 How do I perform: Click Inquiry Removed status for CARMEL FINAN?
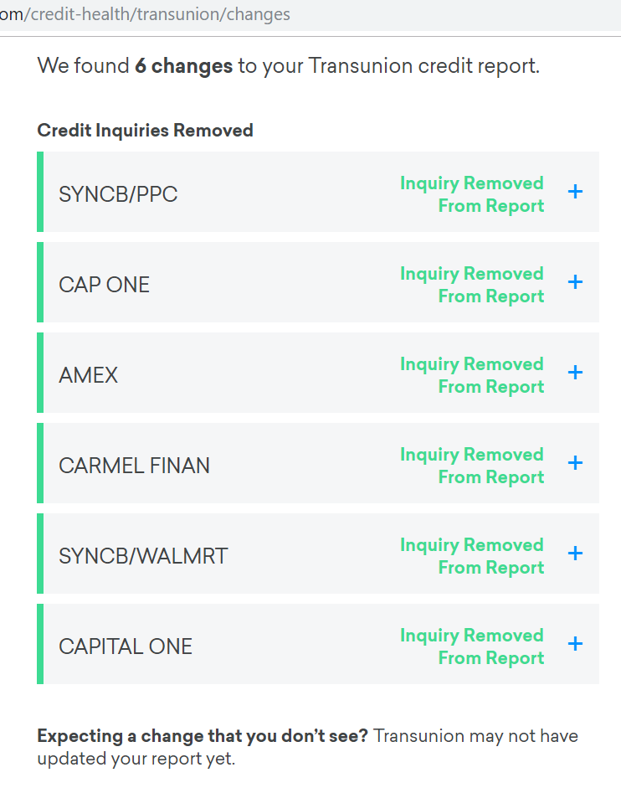tap(472, 466)
